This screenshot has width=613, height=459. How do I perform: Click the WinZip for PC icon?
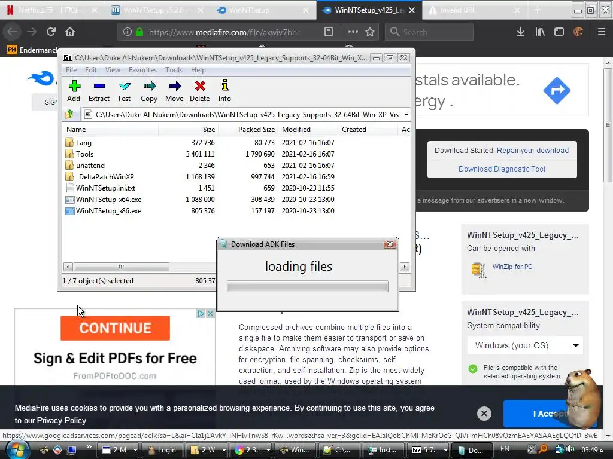478,270
